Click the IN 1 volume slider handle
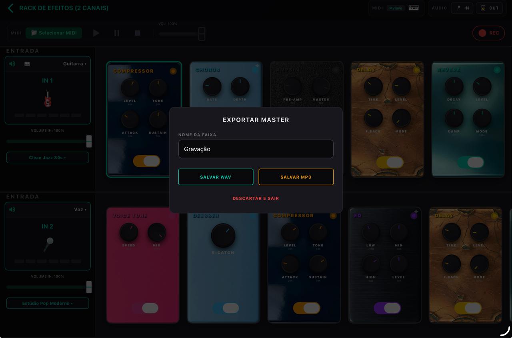The height and width of the screenshot is (338, 512). pyautogui.click(x=89, y=141)
